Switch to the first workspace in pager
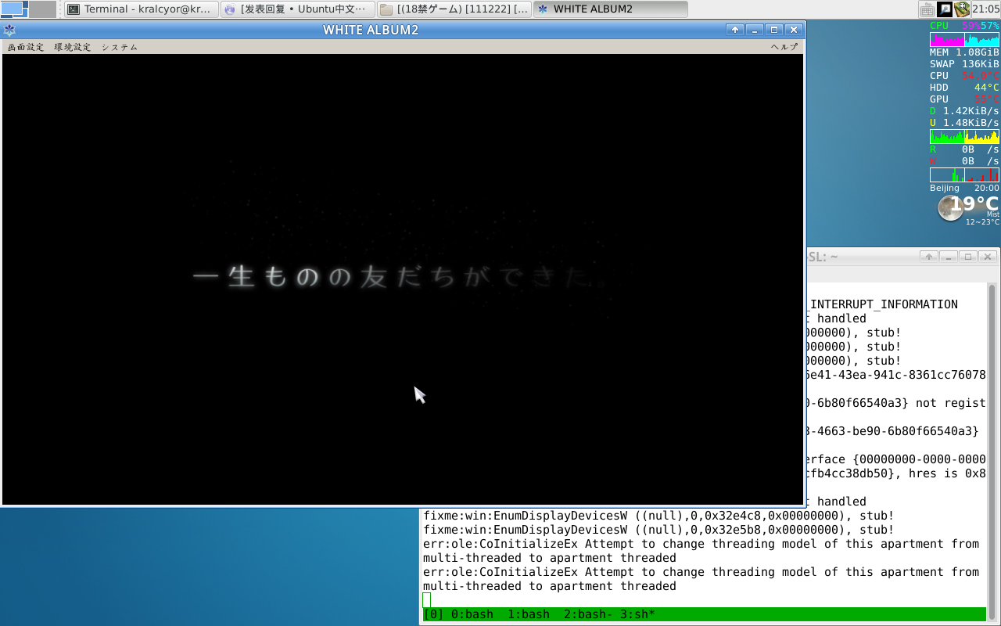 click(14, 9)
